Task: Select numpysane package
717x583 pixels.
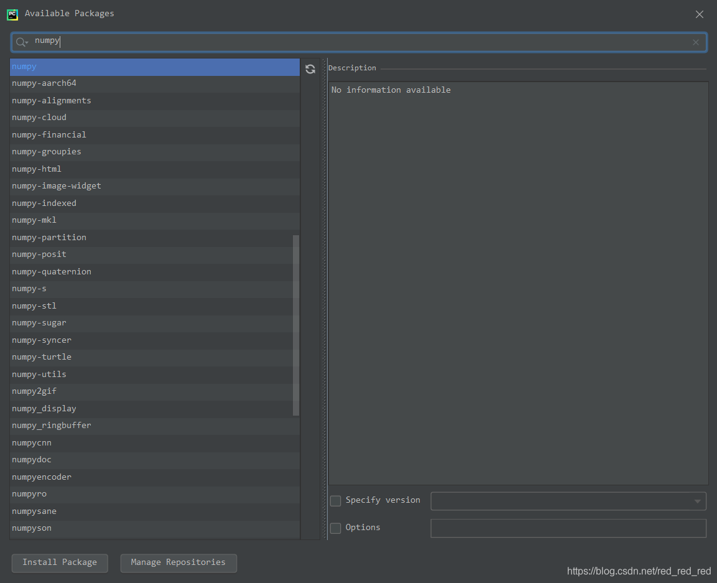Action: (x=155, y=511)
